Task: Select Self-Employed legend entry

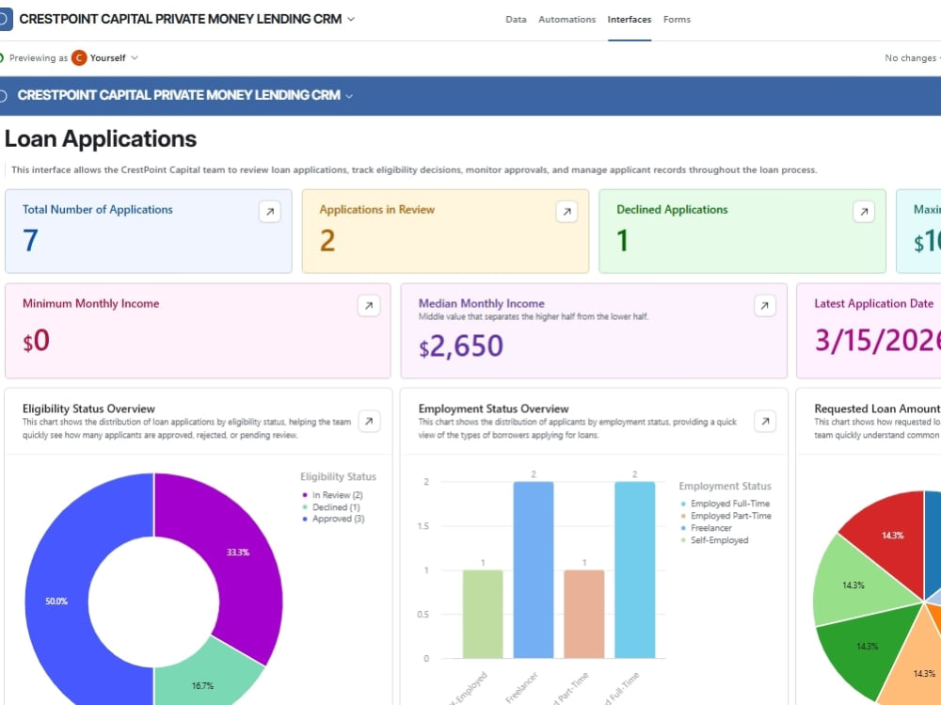Action: 714,540
